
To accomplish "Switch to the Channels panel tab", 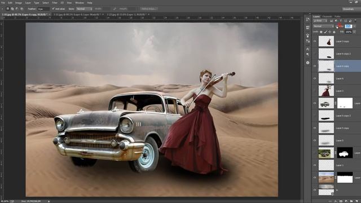I will 327,16.
